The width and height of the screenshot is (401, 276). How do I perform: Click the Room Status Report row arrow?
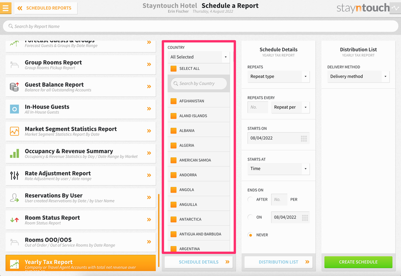pyautogui.click(x=149, y=220)
